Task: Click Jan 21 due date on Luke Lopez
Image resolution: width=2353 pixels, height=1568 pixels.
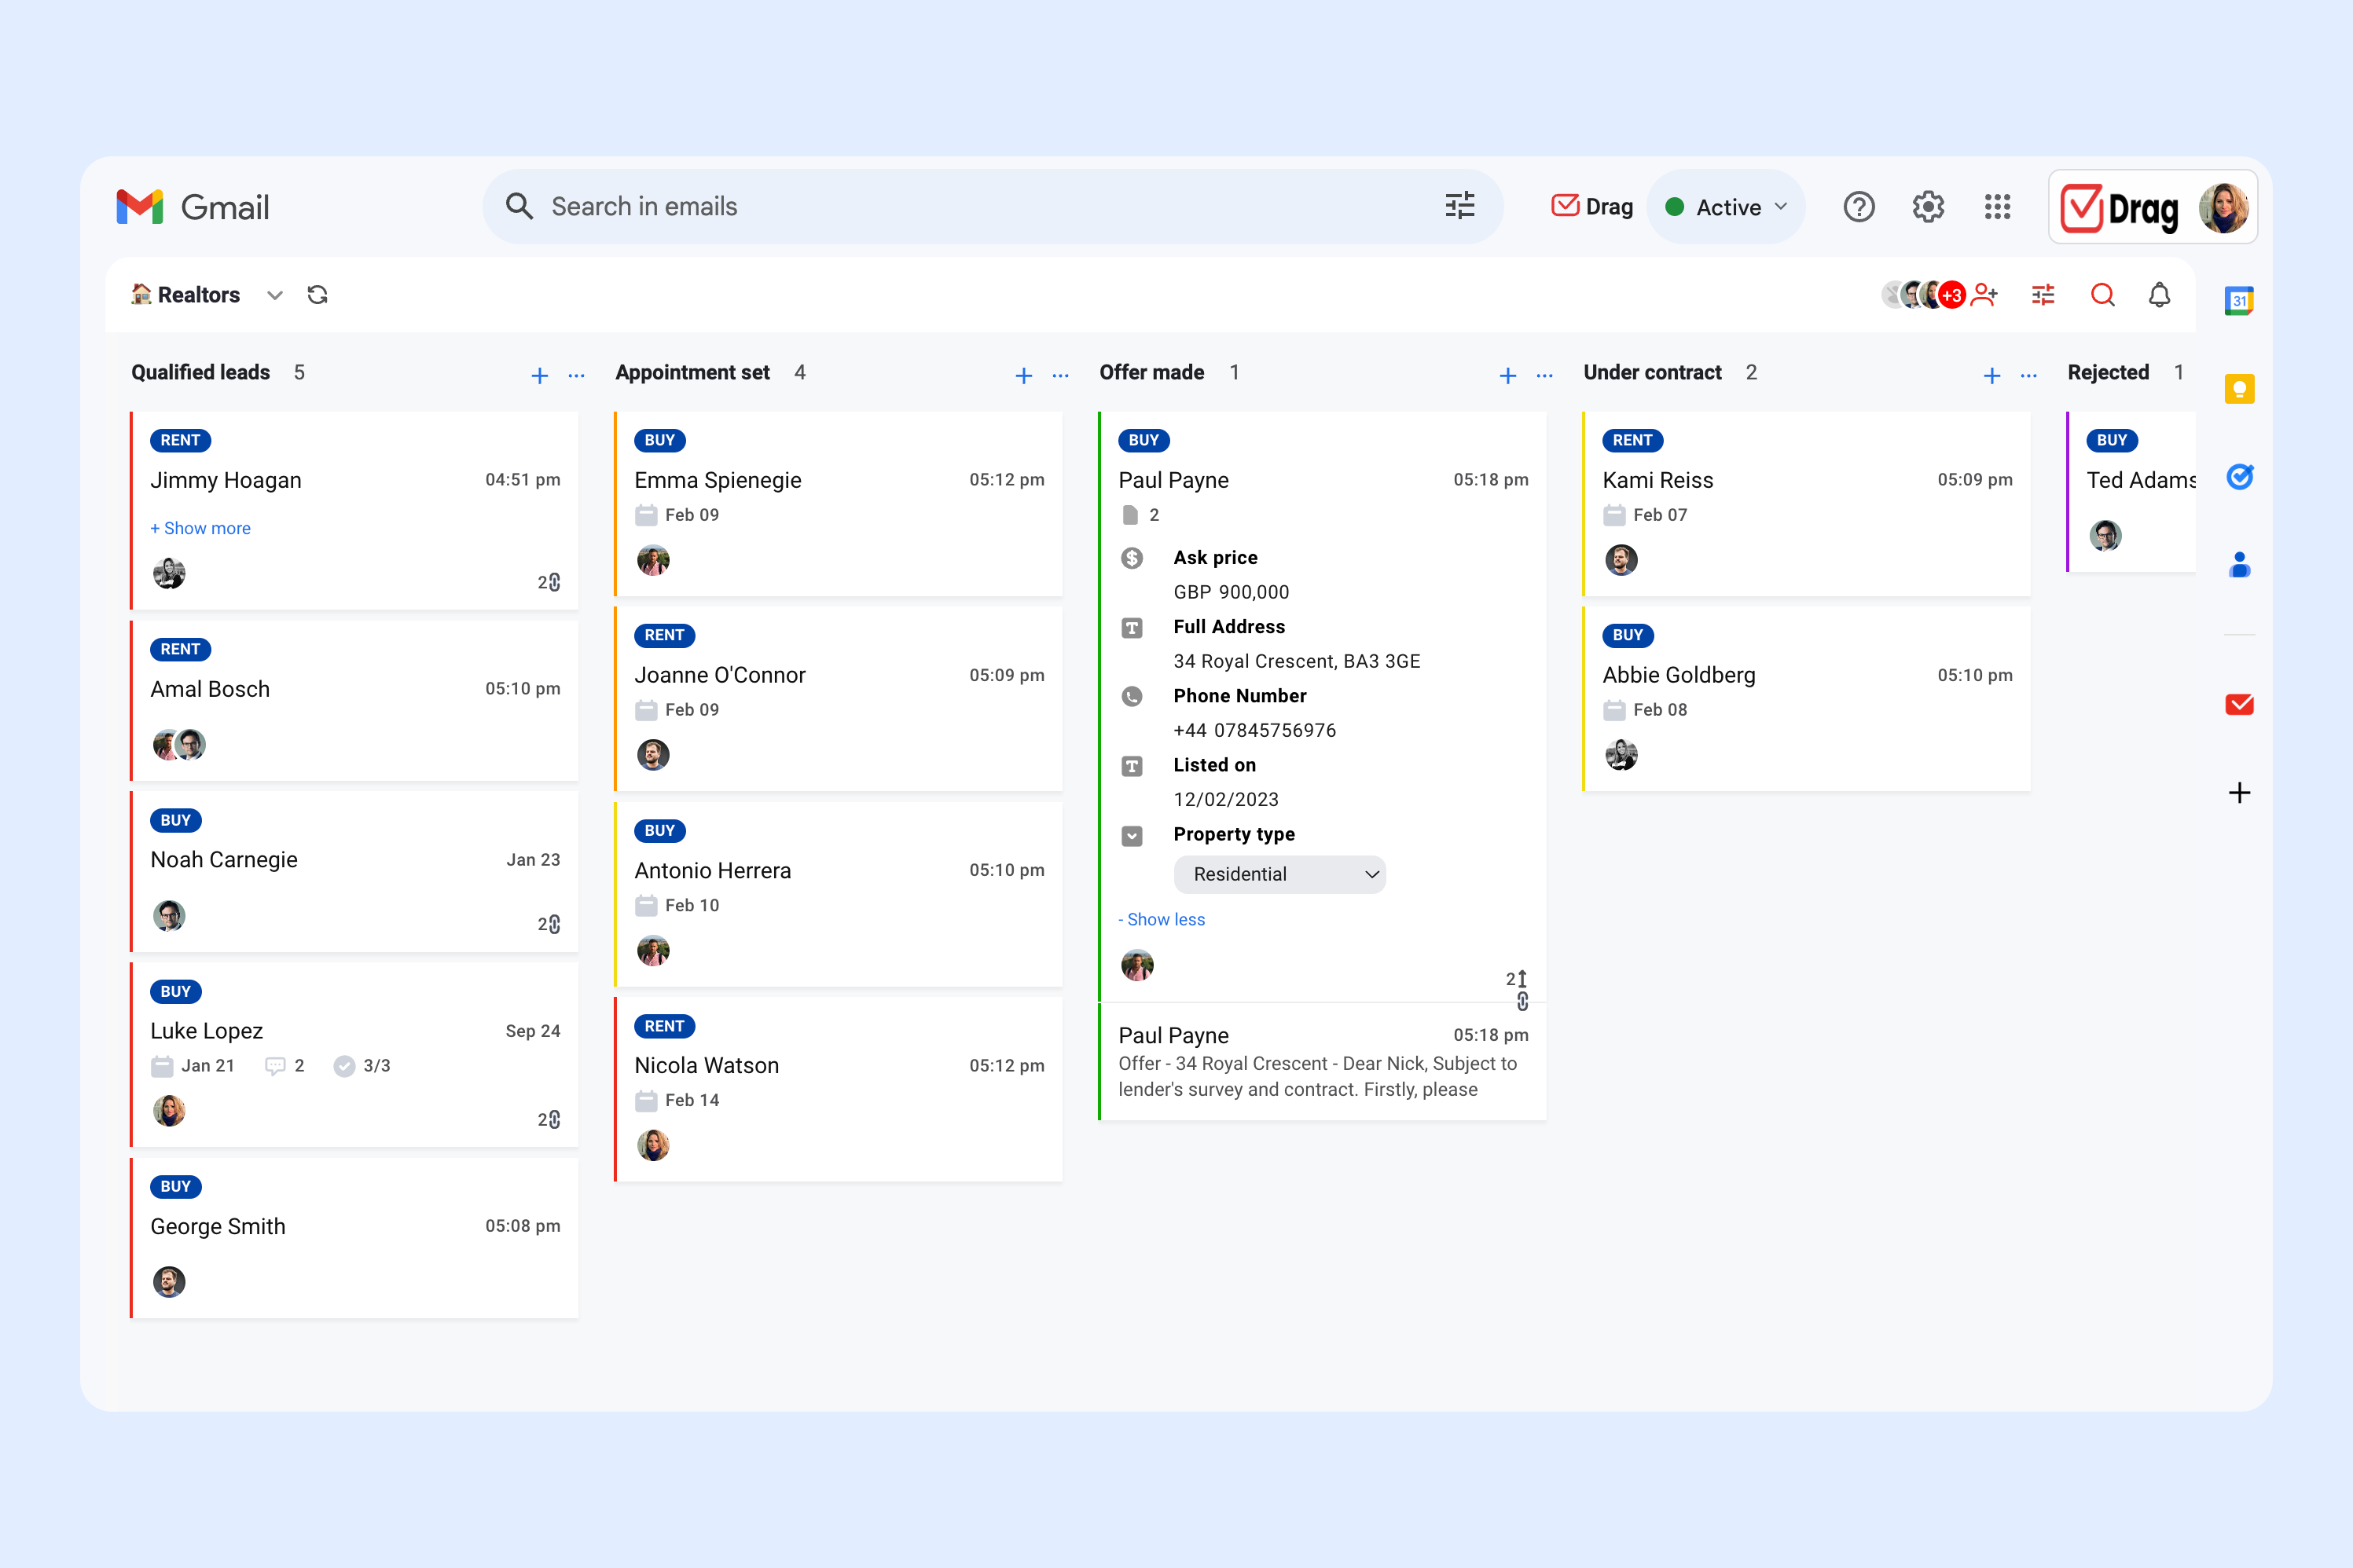Action: 193,1066
